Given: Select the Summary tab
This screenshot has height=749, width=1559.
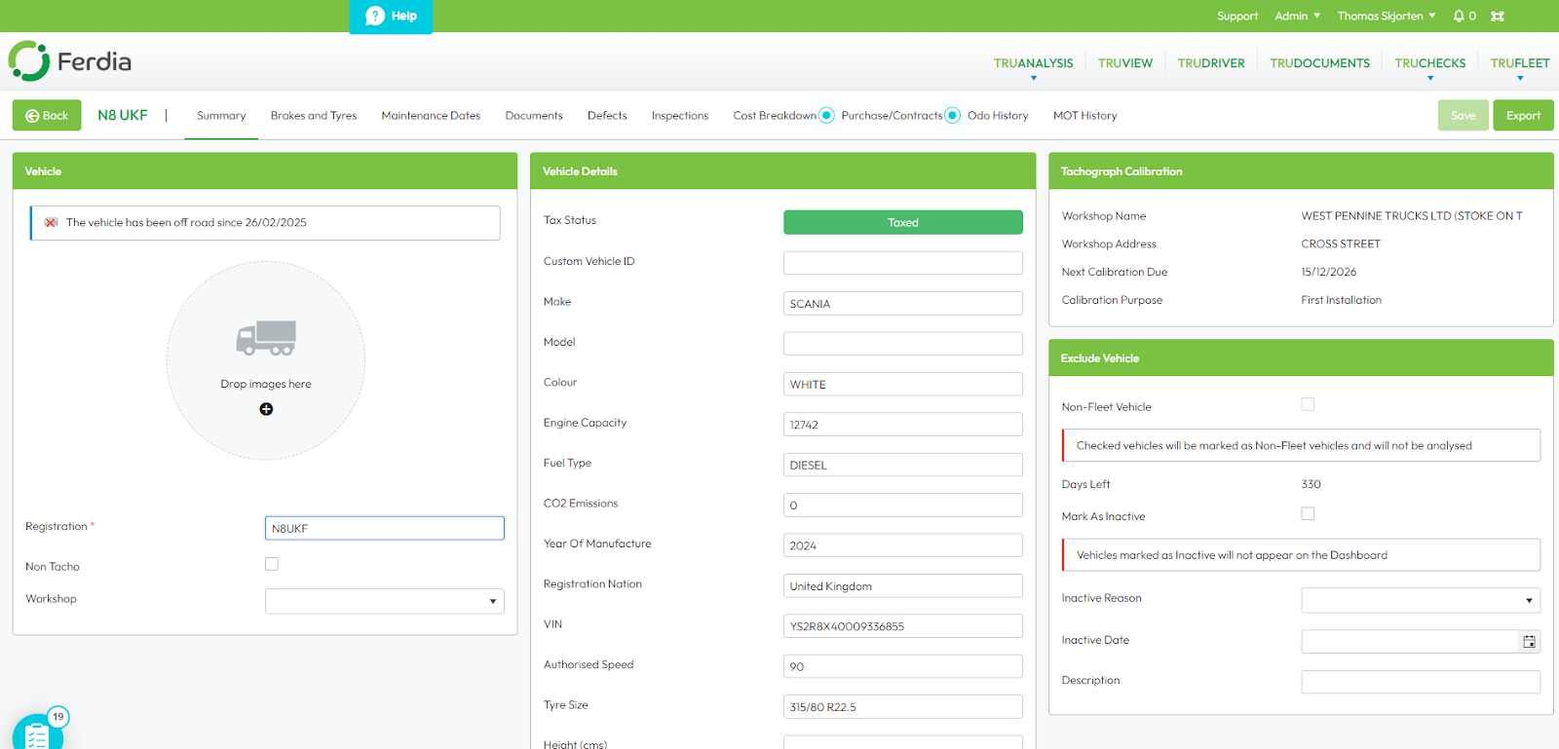Looking at the screenshot, I should coord(221,116).
